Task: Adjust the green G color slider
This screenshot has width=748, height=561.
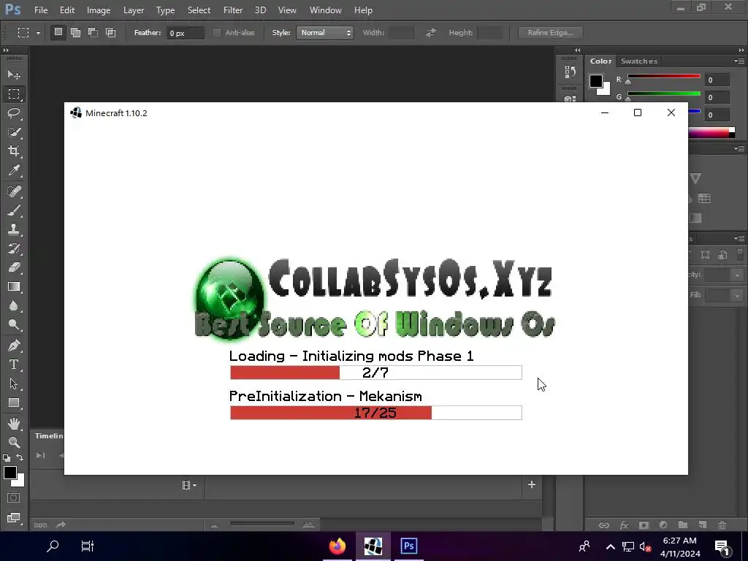Action: point(627,99)
